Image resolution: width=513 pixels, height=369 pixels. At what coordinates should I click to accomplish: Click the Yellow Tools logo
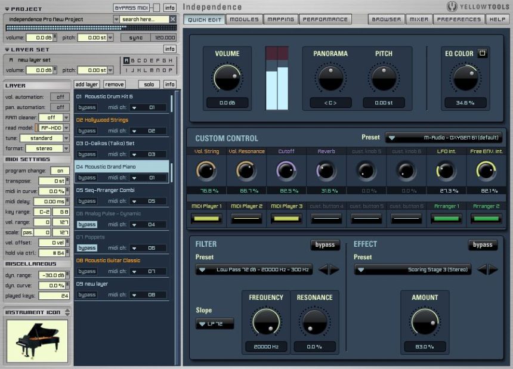click(478, 7)
